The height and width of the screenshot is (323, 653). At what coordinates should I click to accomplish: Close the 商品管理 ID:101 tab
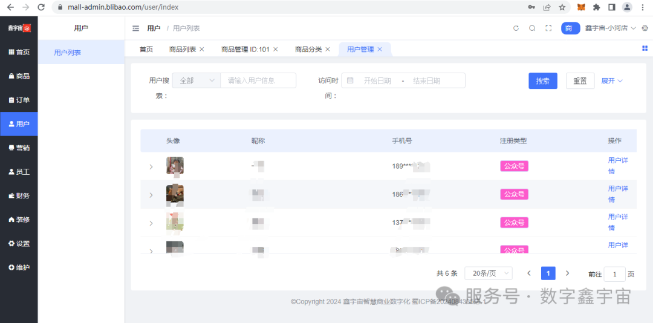275,49
